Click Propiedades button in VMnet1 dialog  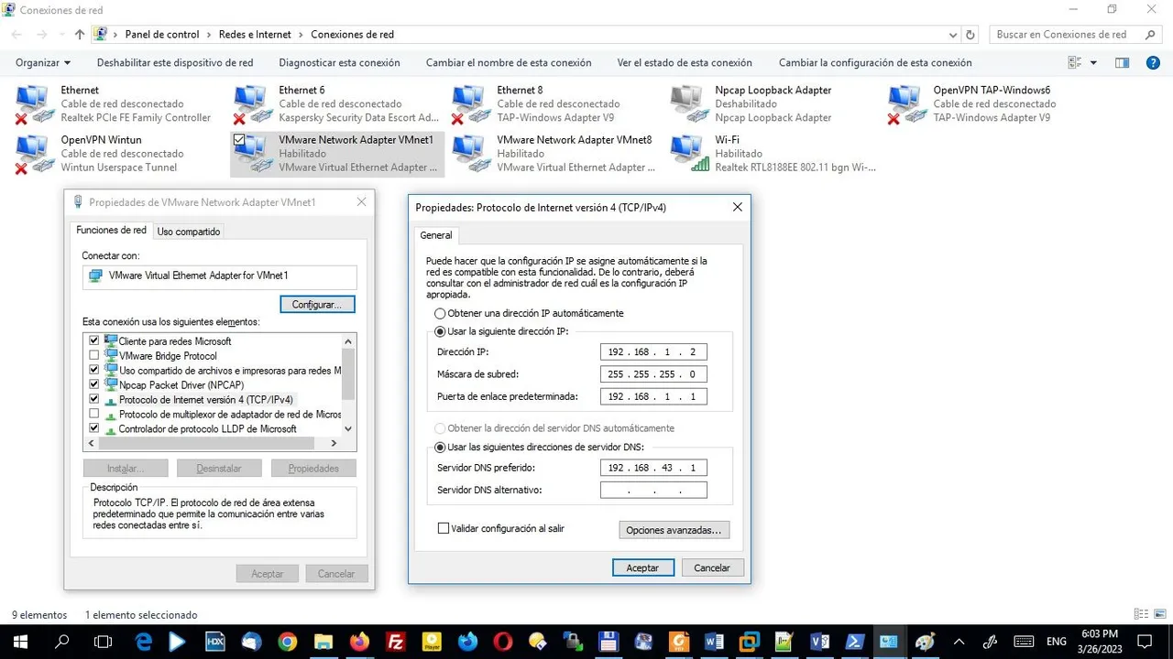click(313, 468)
